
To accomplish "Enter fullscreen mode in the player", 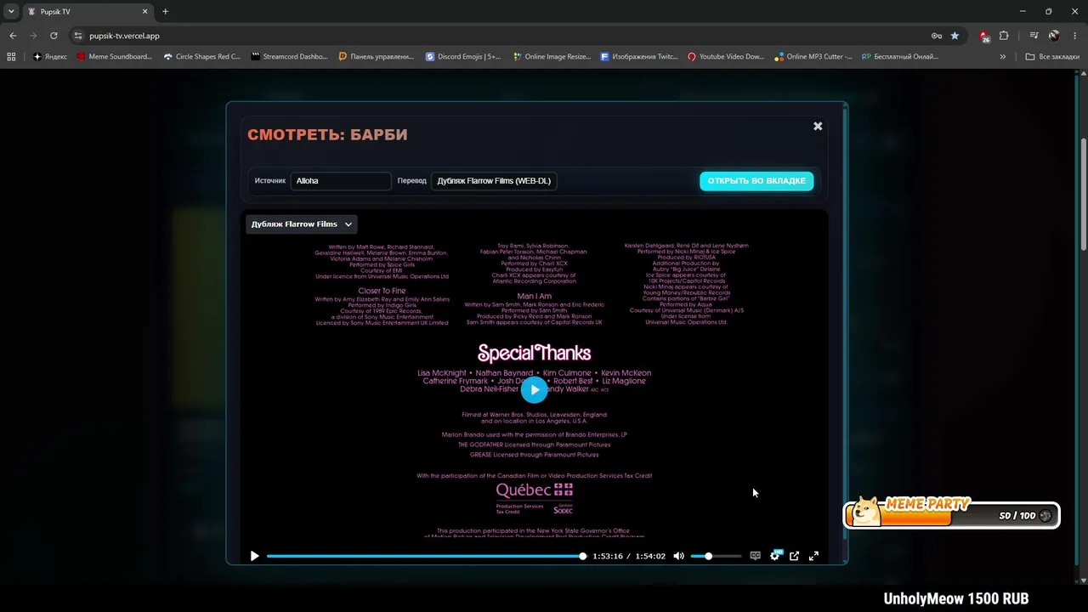I will [813, 556].
